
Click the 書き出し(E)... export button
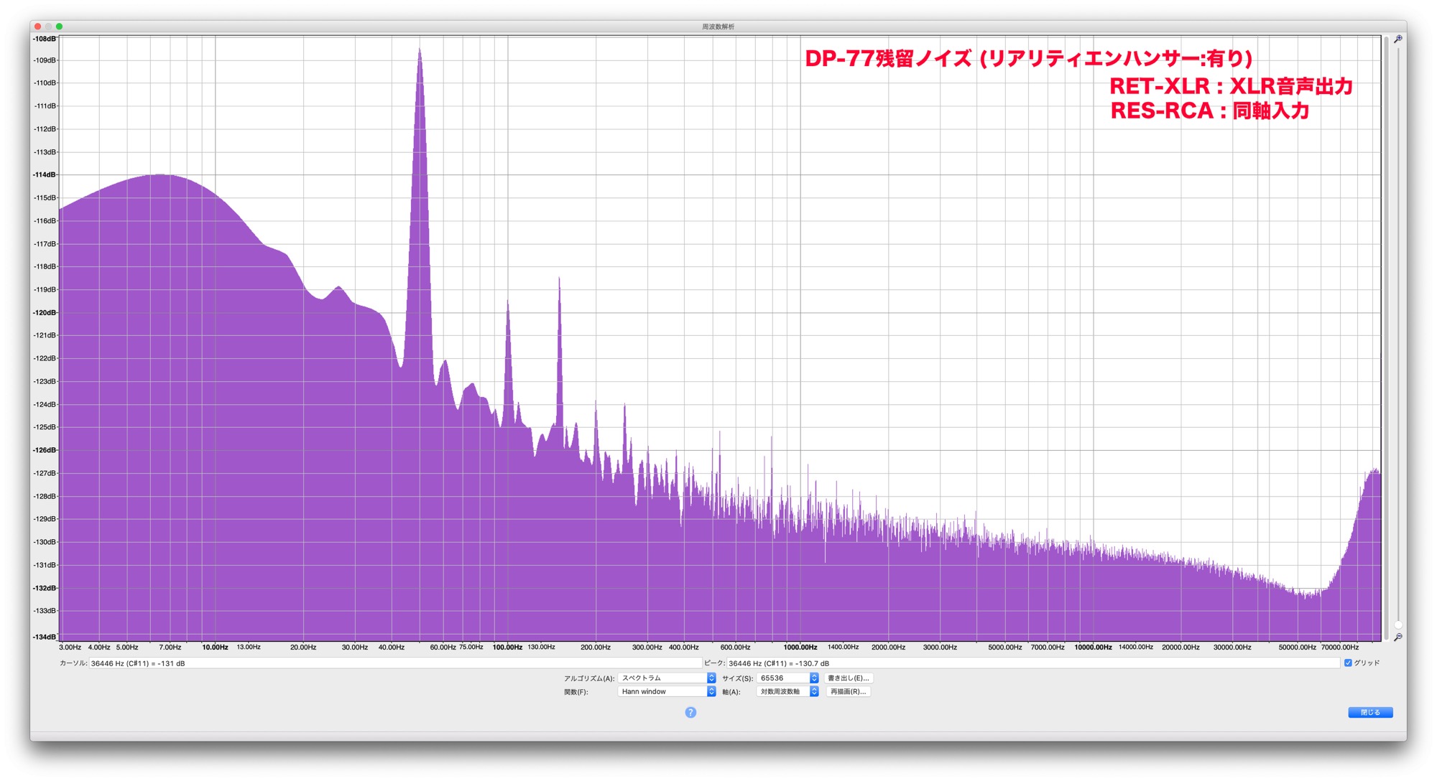coord(849,678)
